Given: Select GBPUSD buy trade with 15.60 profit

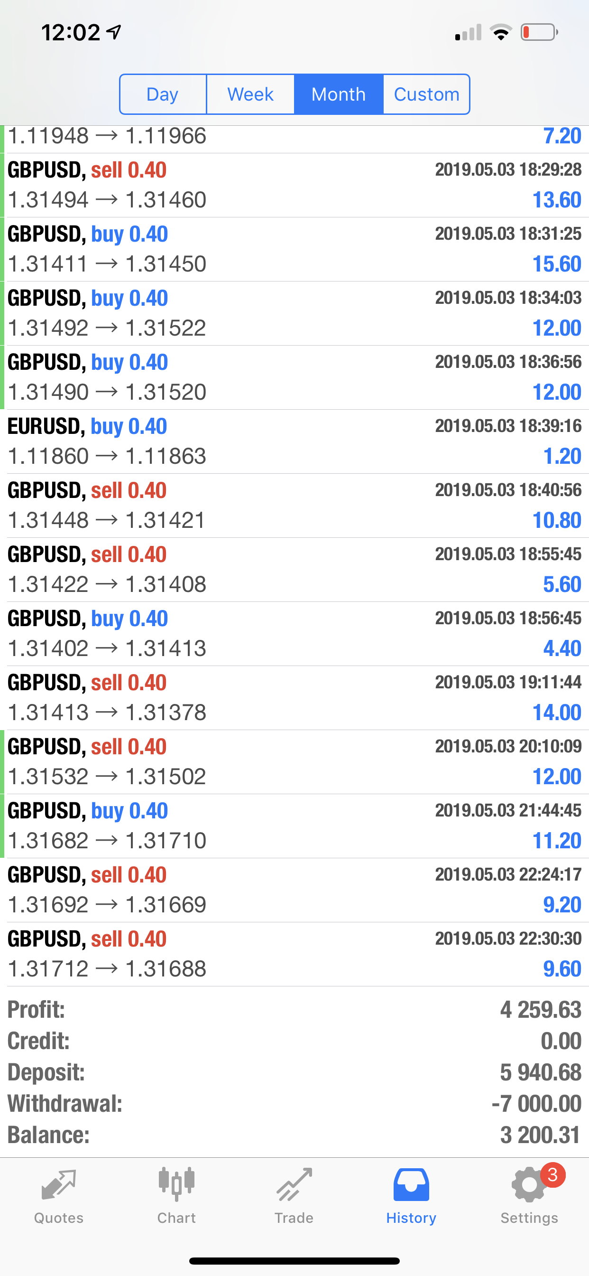Looking at the screenshot, I should [294, 249].
